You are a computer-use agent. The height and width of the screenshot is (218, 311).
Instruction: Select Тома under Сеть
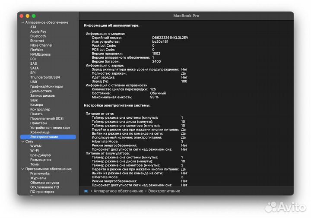click(x=34, y=164)
